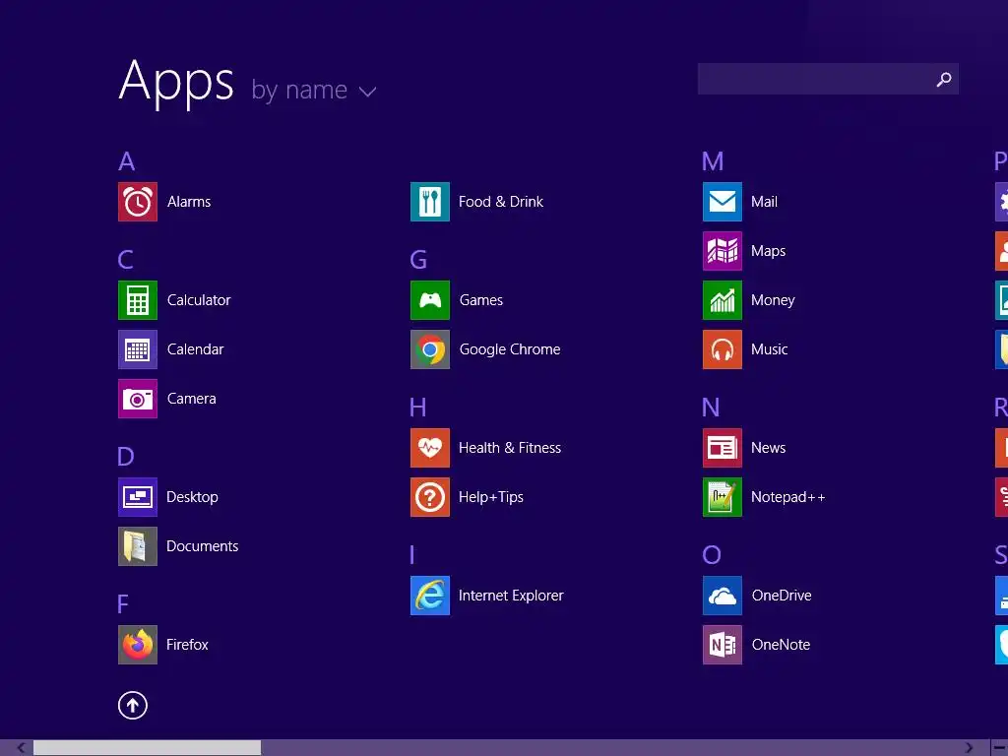Click the 'Internet Explorer' label text
Viewport: 1008px width, 756px height.
pyautogui.click(x=511, y=596)
